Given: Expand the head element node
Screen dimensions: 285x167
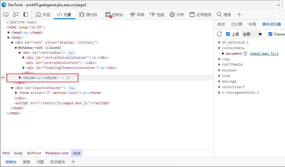Looking at the screenshot, I should click(x=9, y=32).
